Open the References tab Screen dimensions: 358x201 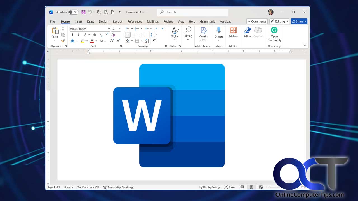(x=135, y=21)
